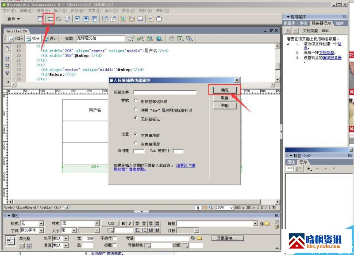This screenshot has height=255, width=354.
Task: Insert a hidden field from the Forms bar
Action: tap(59, 19)
